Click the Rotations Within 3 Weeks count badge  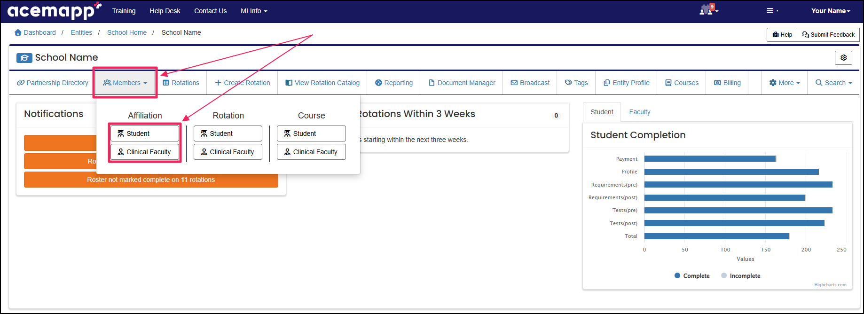tap(556, 115)
